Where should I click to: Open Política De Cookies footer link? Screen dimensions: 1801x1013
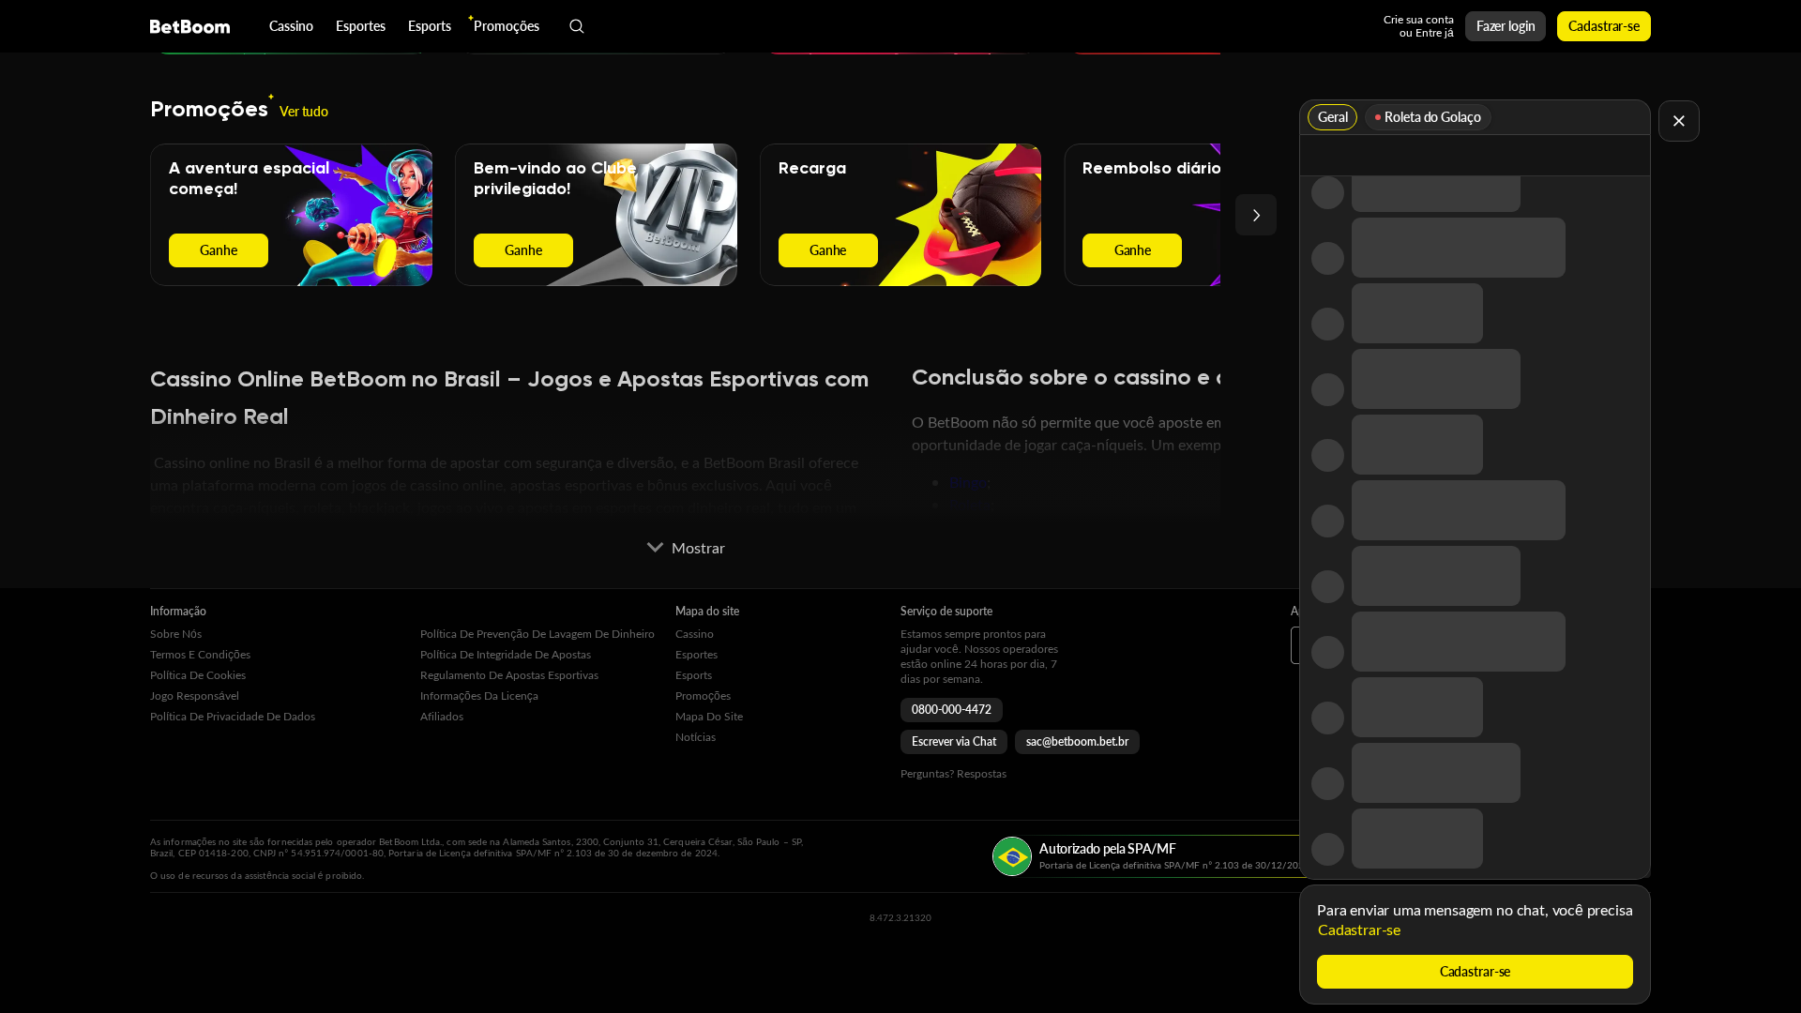[x=198, y=675]
